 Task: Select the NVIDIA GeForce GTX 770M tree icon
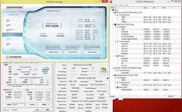tap(115, 75)
